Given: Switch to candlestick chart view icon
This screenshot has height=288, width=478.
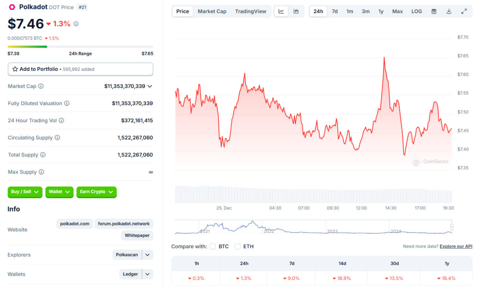Looking at the screenshot, I should tap(296, 11).
